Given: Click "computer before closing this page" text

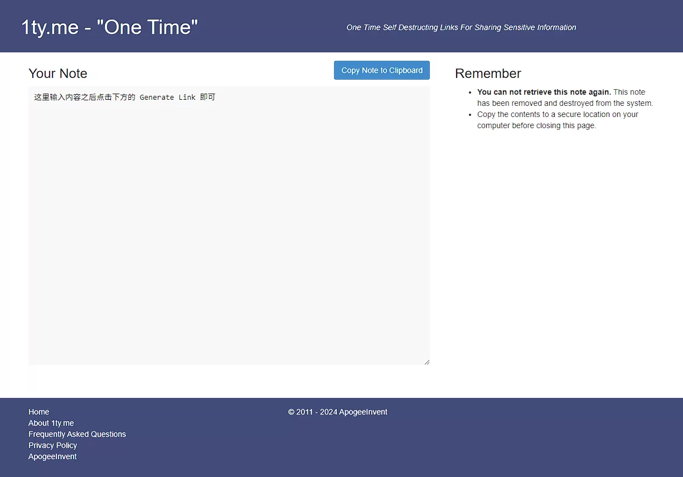Looking at the screenshot, I should click(x=536, y=125).
